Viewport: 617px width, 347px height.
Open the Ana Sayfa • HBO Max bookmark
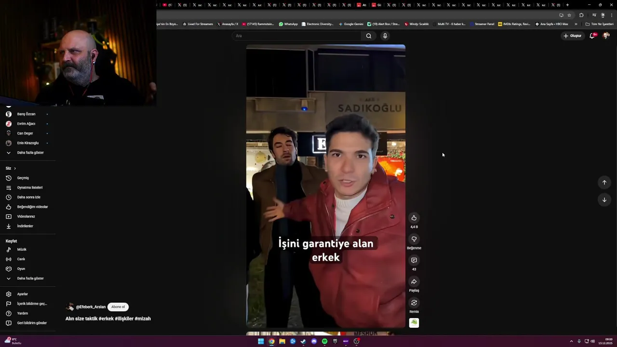pyautogui.click(x=552, y=24)
